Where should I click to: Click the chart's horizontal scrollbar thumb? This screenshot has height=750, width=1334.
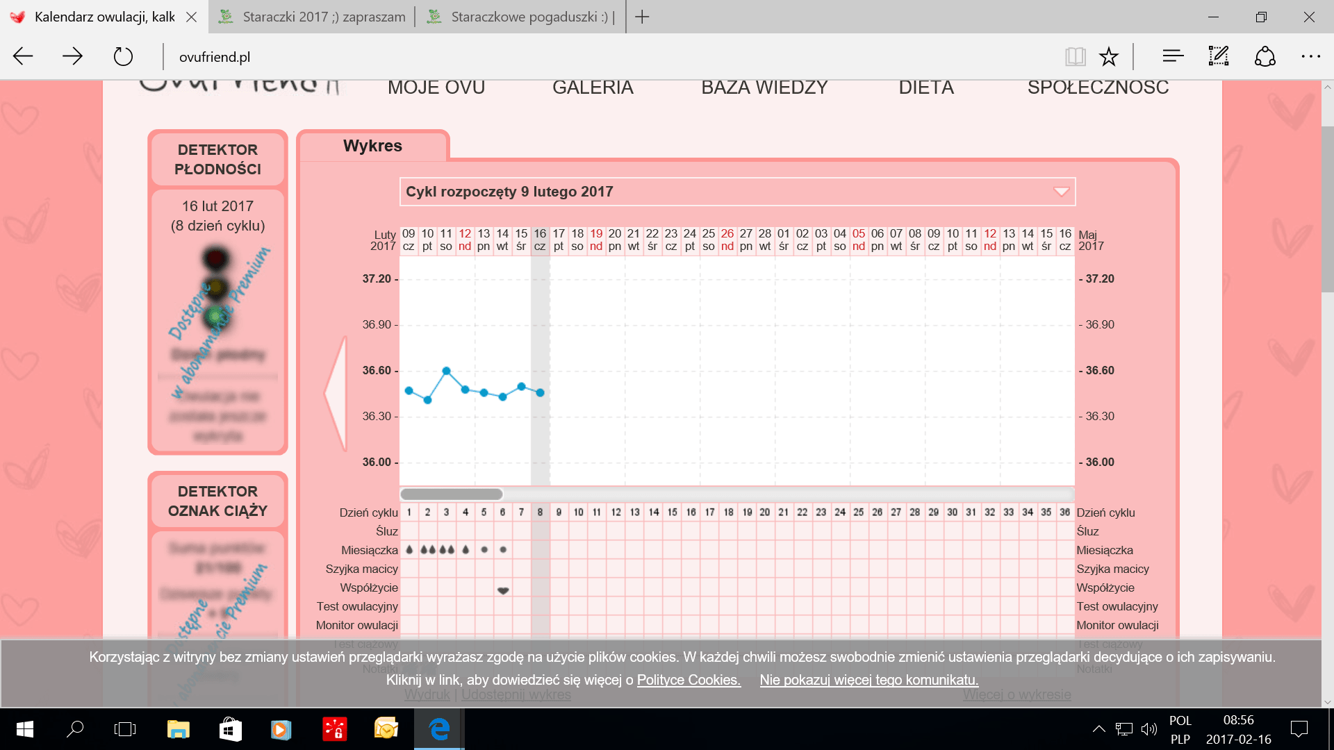[452, 494]
